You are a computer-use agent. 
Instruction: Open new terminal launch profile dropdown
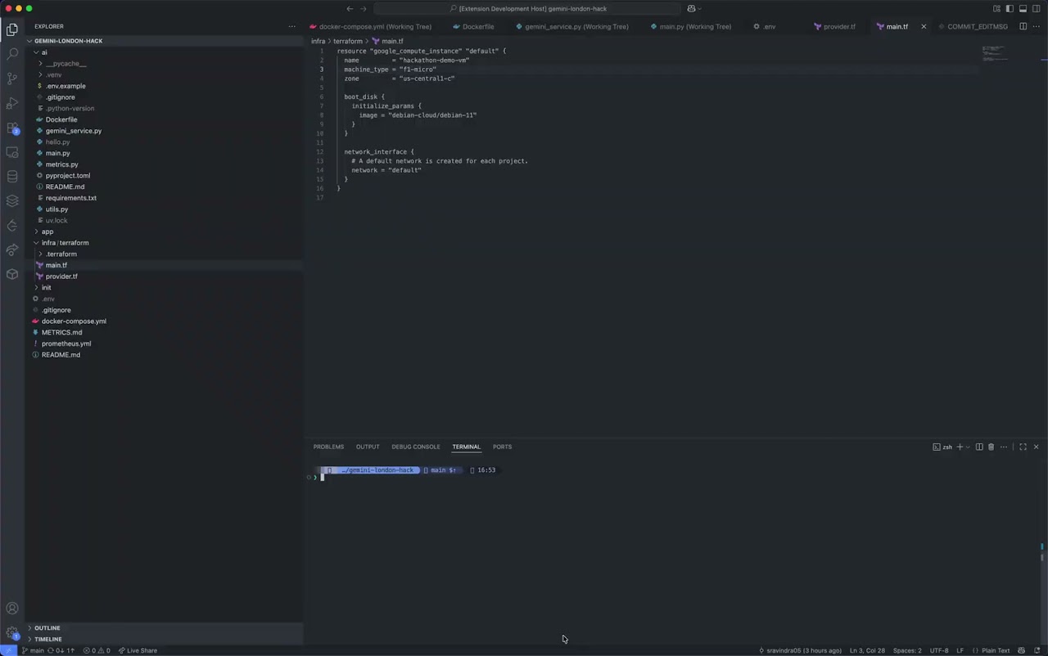click(967, 447)
